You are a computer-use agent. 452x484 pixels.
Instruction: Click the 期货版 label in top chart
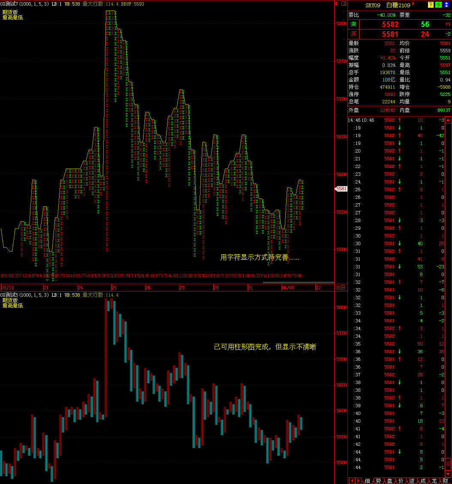click(x=10, y=12)
